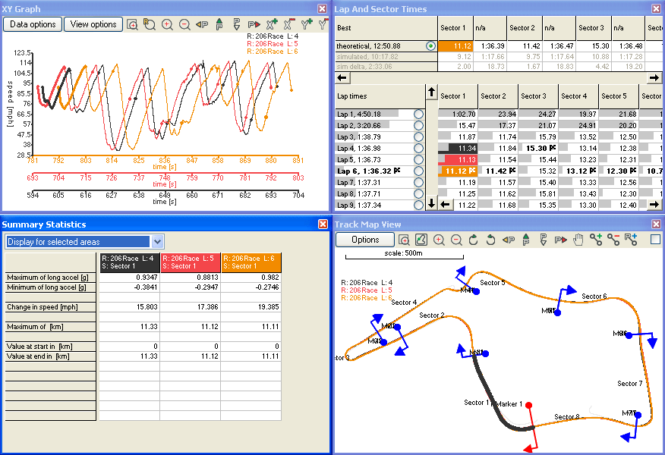Tick the checkbox in Track Map toolbar
Viewport: 665px width, 455px height.
pos(656,240)
